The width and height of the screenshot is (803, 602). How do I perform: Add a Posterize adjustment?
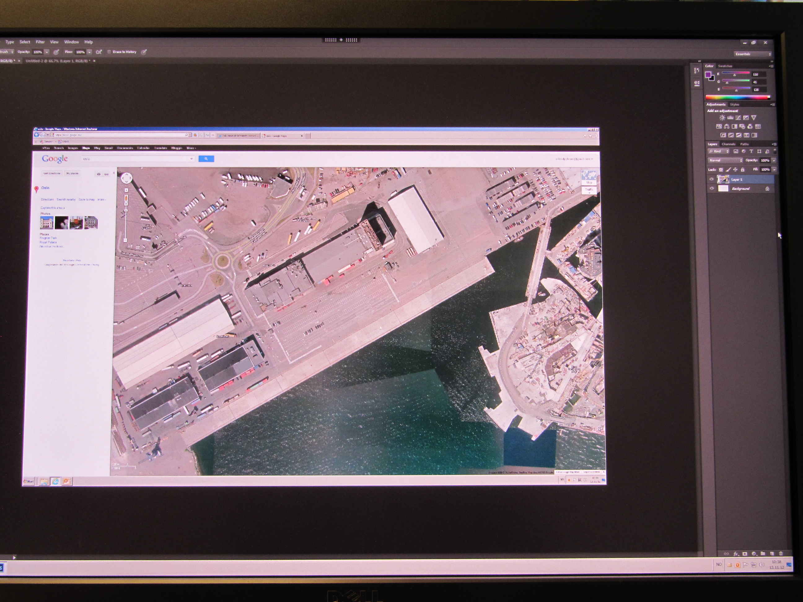pos(731,135)
